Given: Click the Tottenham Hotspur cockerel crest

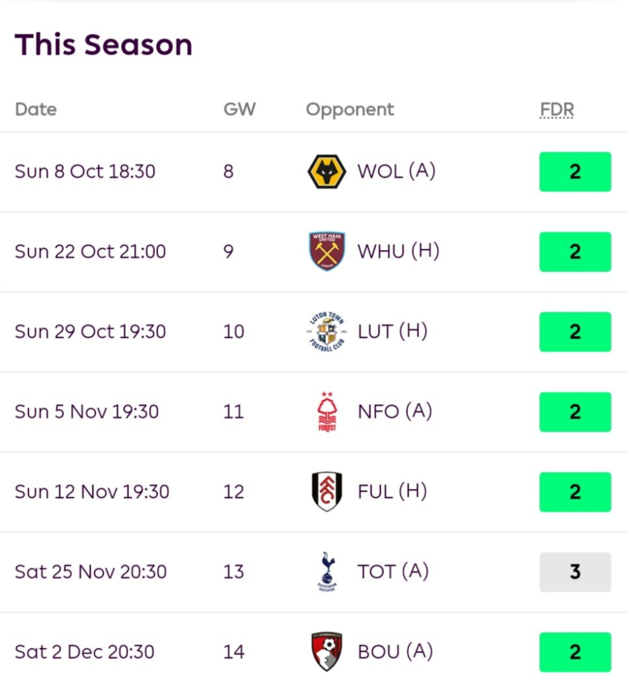Looking at the screenshot, I should [327, 571].
